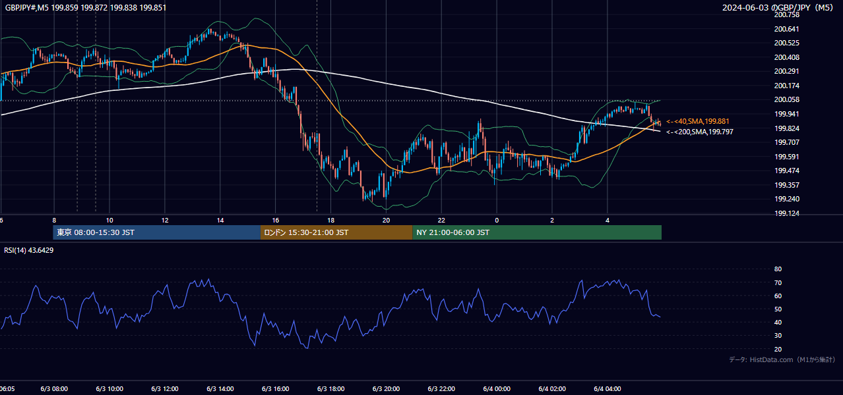This screenshot has height=395, width=843.
Task: Click hour label 10 under price chart
Action: [109, 221]
